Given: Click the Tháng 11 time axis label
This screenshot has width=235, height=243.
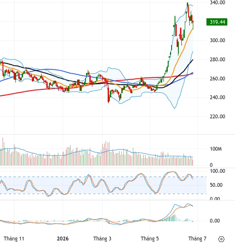Looking at the screenshot, I should tap(14, 238).
